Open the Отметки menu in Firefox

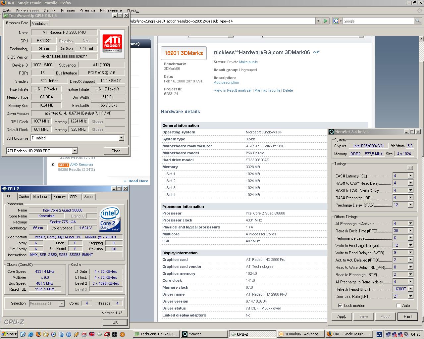point(87,11)
